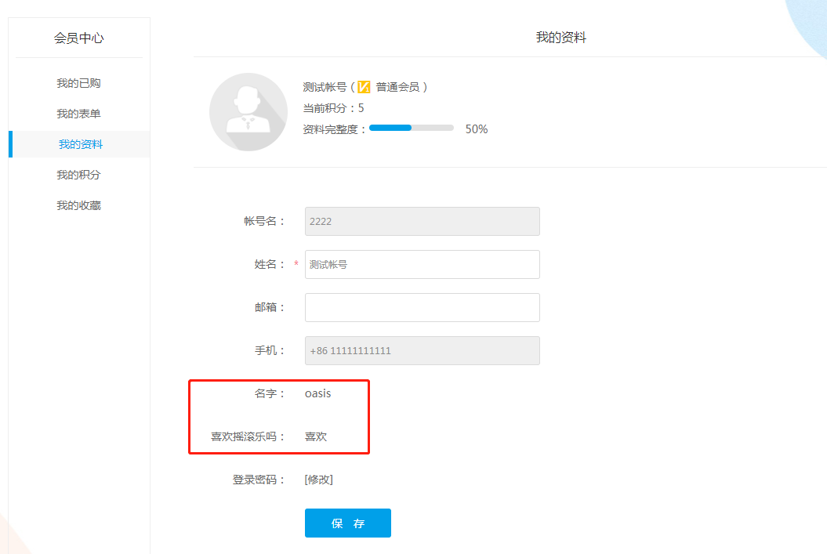Click into the empty 邮箱 input field
Viewport: 827px width, 554px height.
click(422, 307)
